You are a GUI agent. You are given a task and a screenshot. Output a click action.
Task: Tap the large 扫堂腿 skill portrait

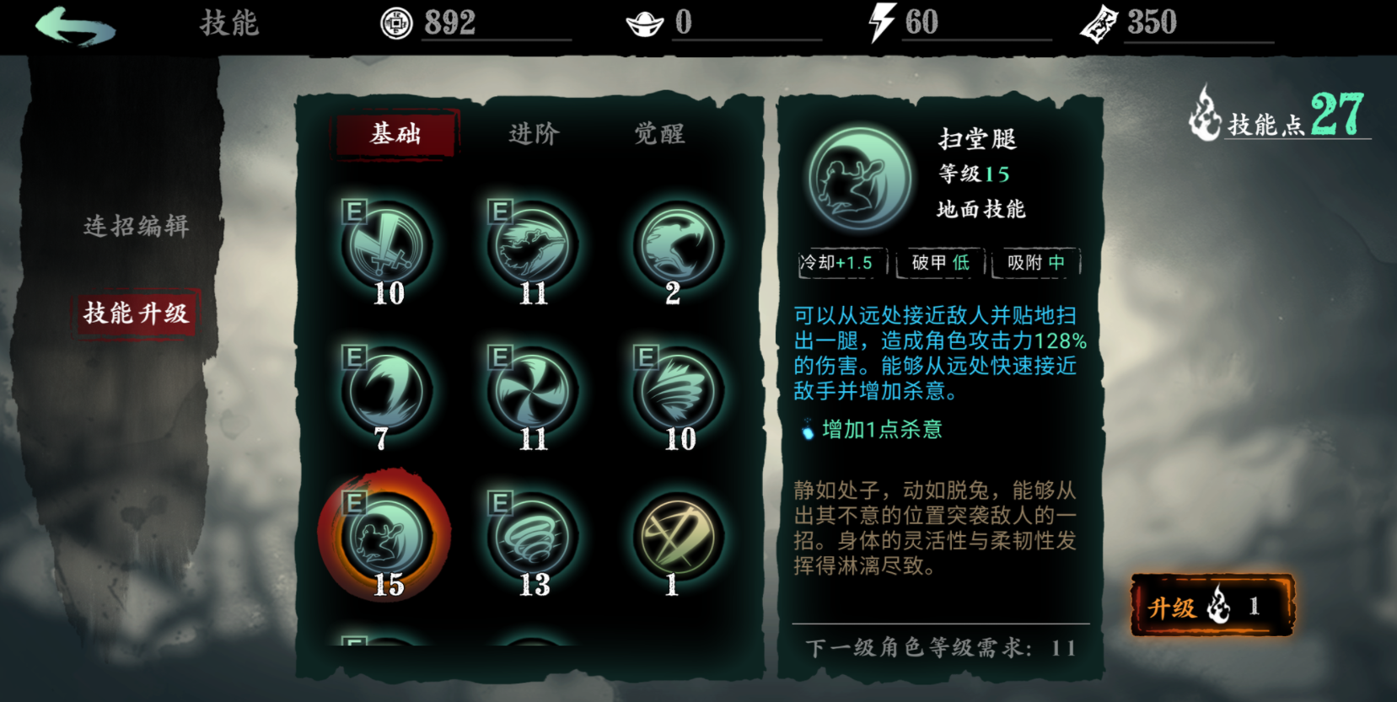[x=860, y=179]
